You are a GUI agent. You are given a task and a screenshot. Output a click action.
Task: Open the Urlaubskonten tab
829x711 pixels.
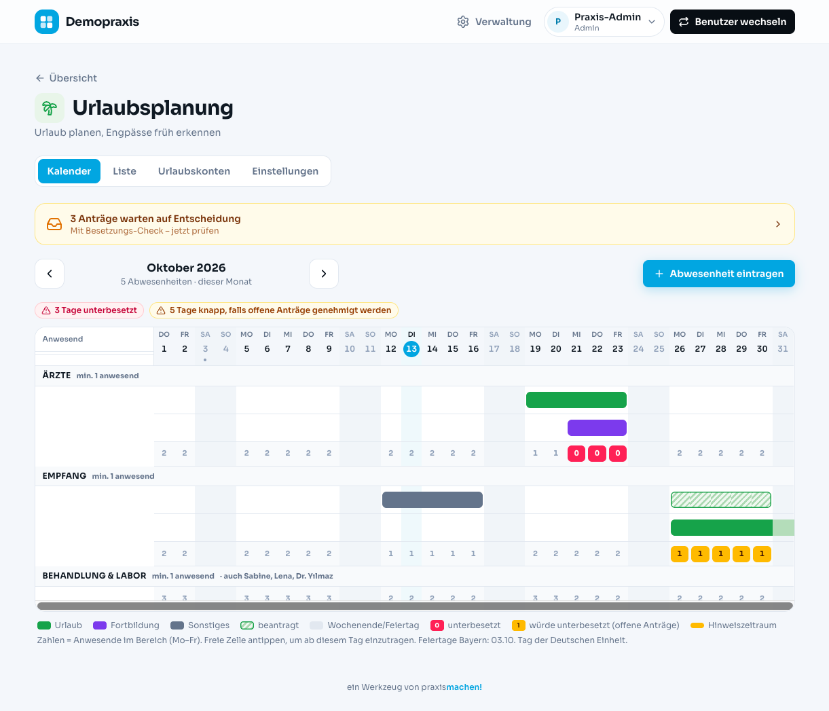point(194,171)
